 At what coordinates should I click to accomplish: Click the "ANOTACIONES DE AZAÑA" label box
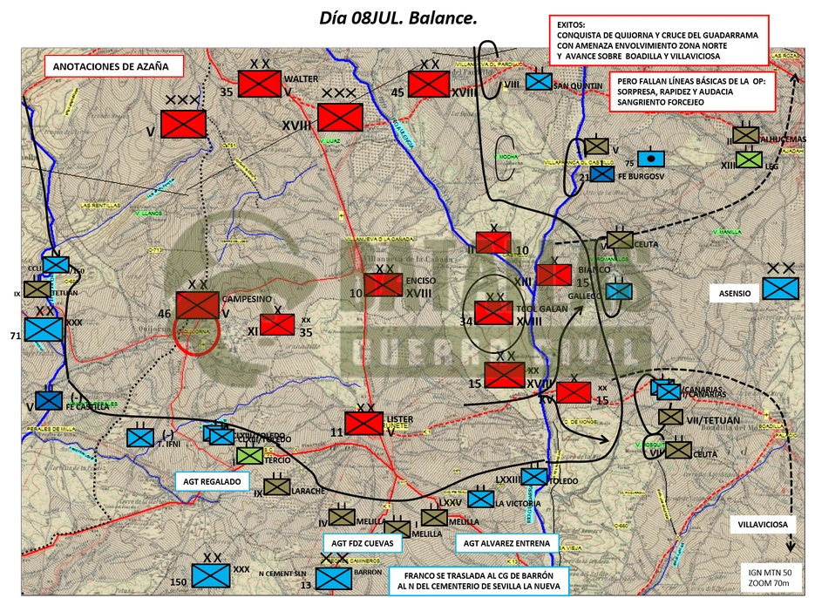click(x=114, y=66)
